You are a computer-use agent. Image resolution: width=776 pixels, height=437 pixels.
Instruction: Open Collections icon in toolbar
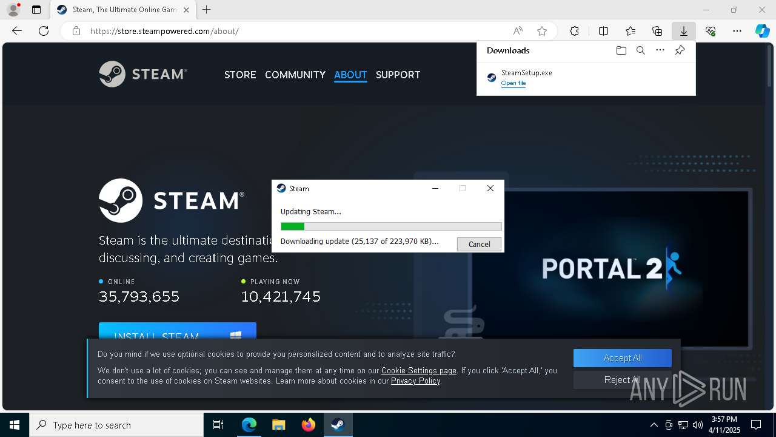(657, 31)
